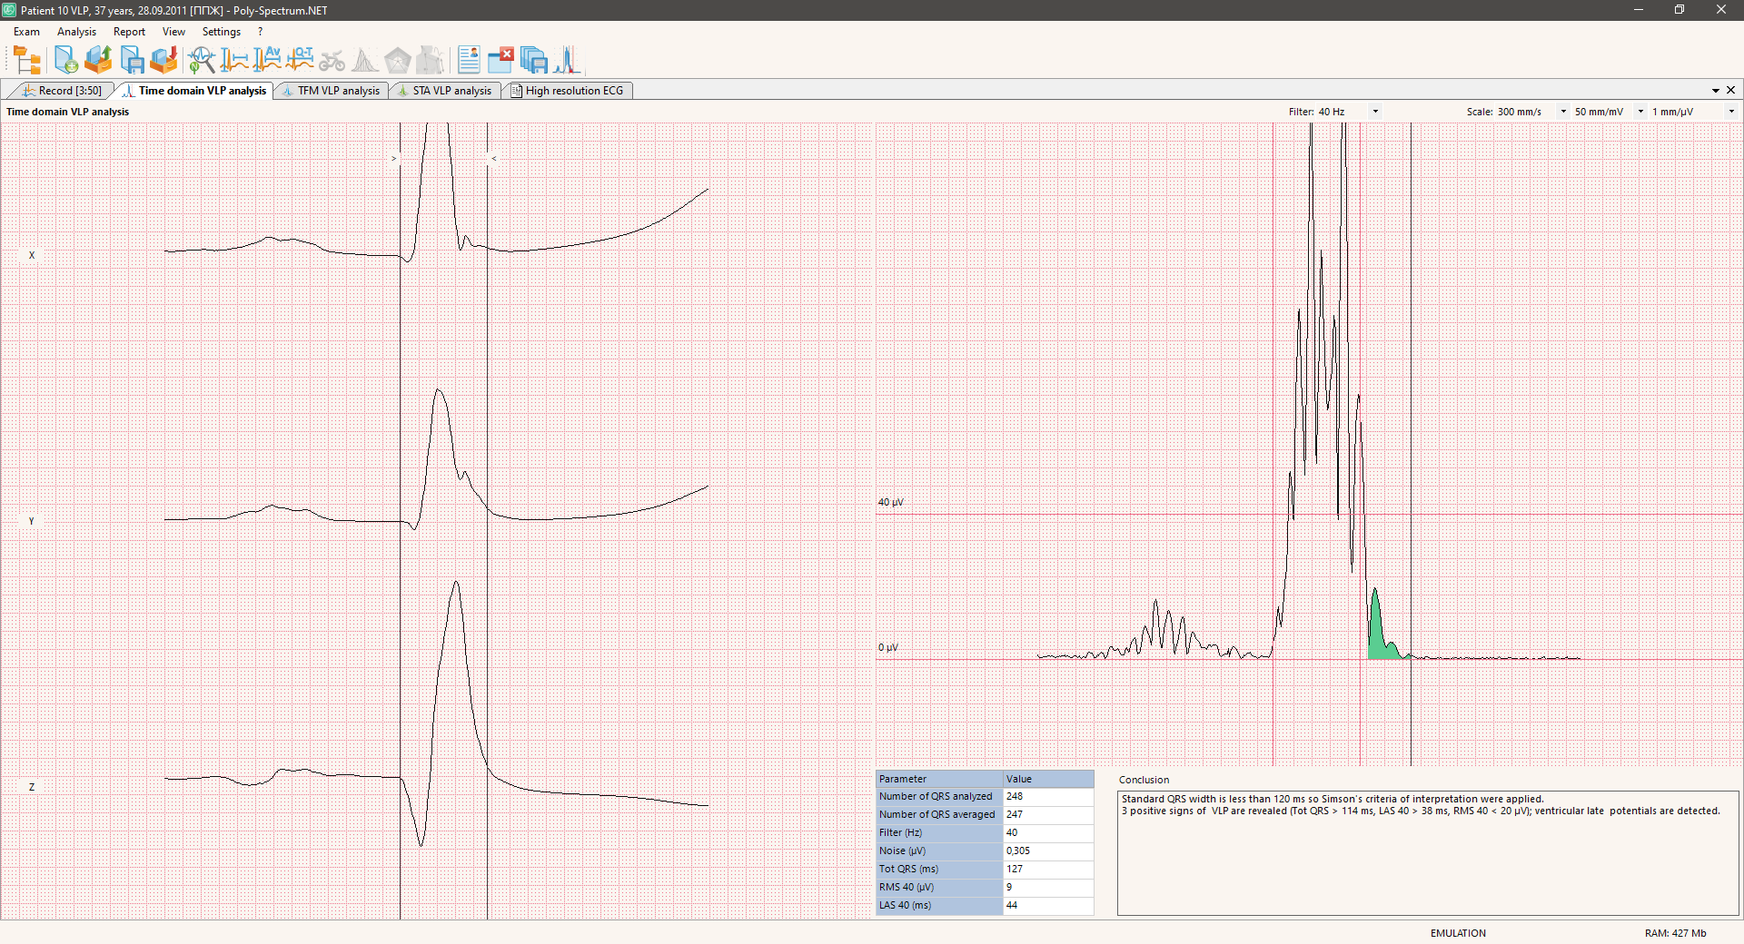This screenshot has height=944, width=1744.
Task: Click the EMULATION status bar text
Action: click(1458, 933)
